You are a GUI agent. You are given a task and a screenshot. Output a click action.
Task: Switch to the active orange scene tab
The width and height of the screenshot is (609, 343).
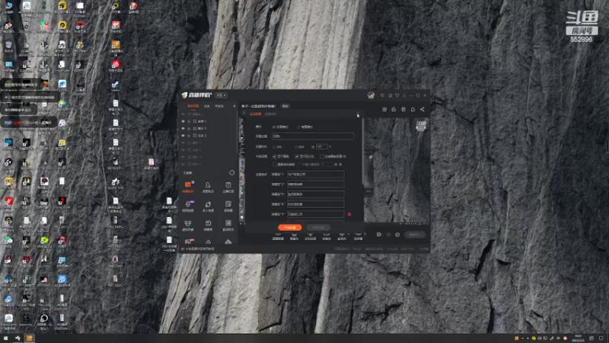coord(193,106)
